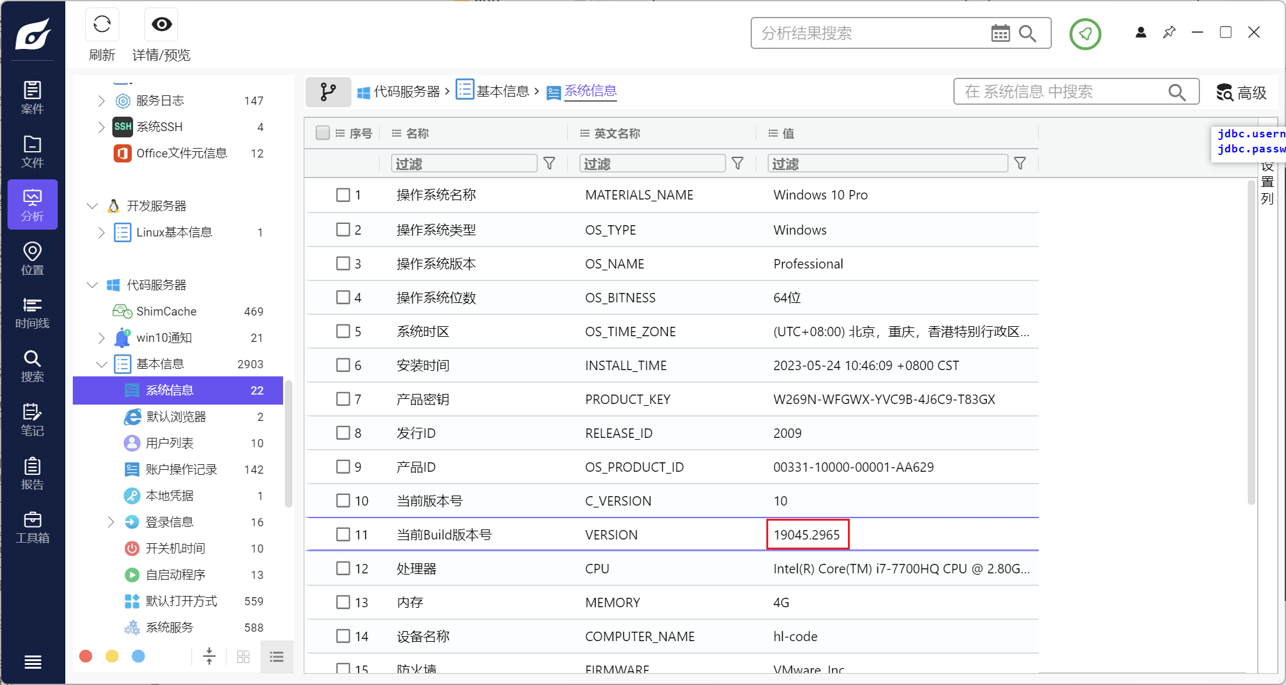Viewport: 1286px width, 685px height.
Task: Check row 1 操作系统名称 checkbox
Action: [343, 195]
